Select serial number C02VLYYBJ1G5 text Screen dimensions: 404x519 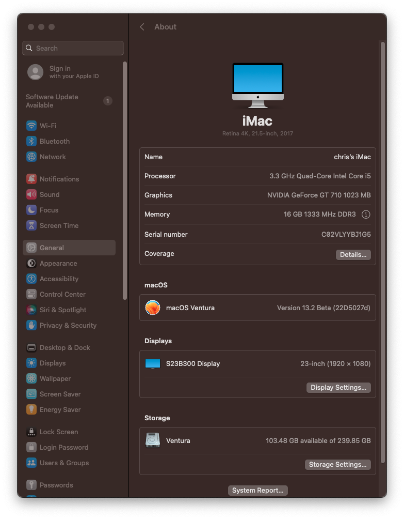(x=346, y=235)
